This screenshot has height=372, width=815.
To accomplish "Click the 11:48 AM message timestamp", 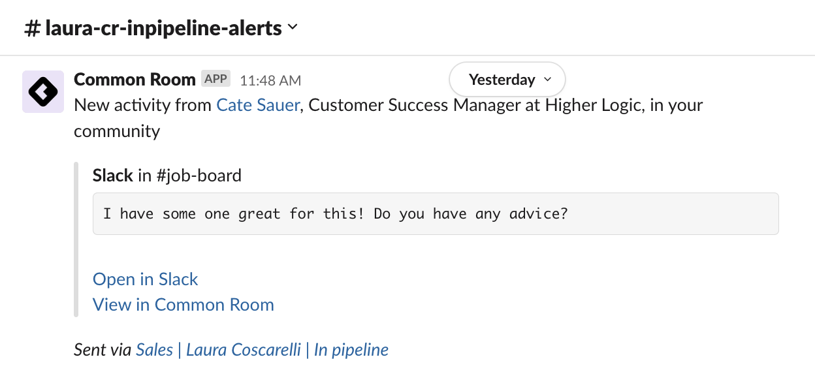I will [270, 80].
